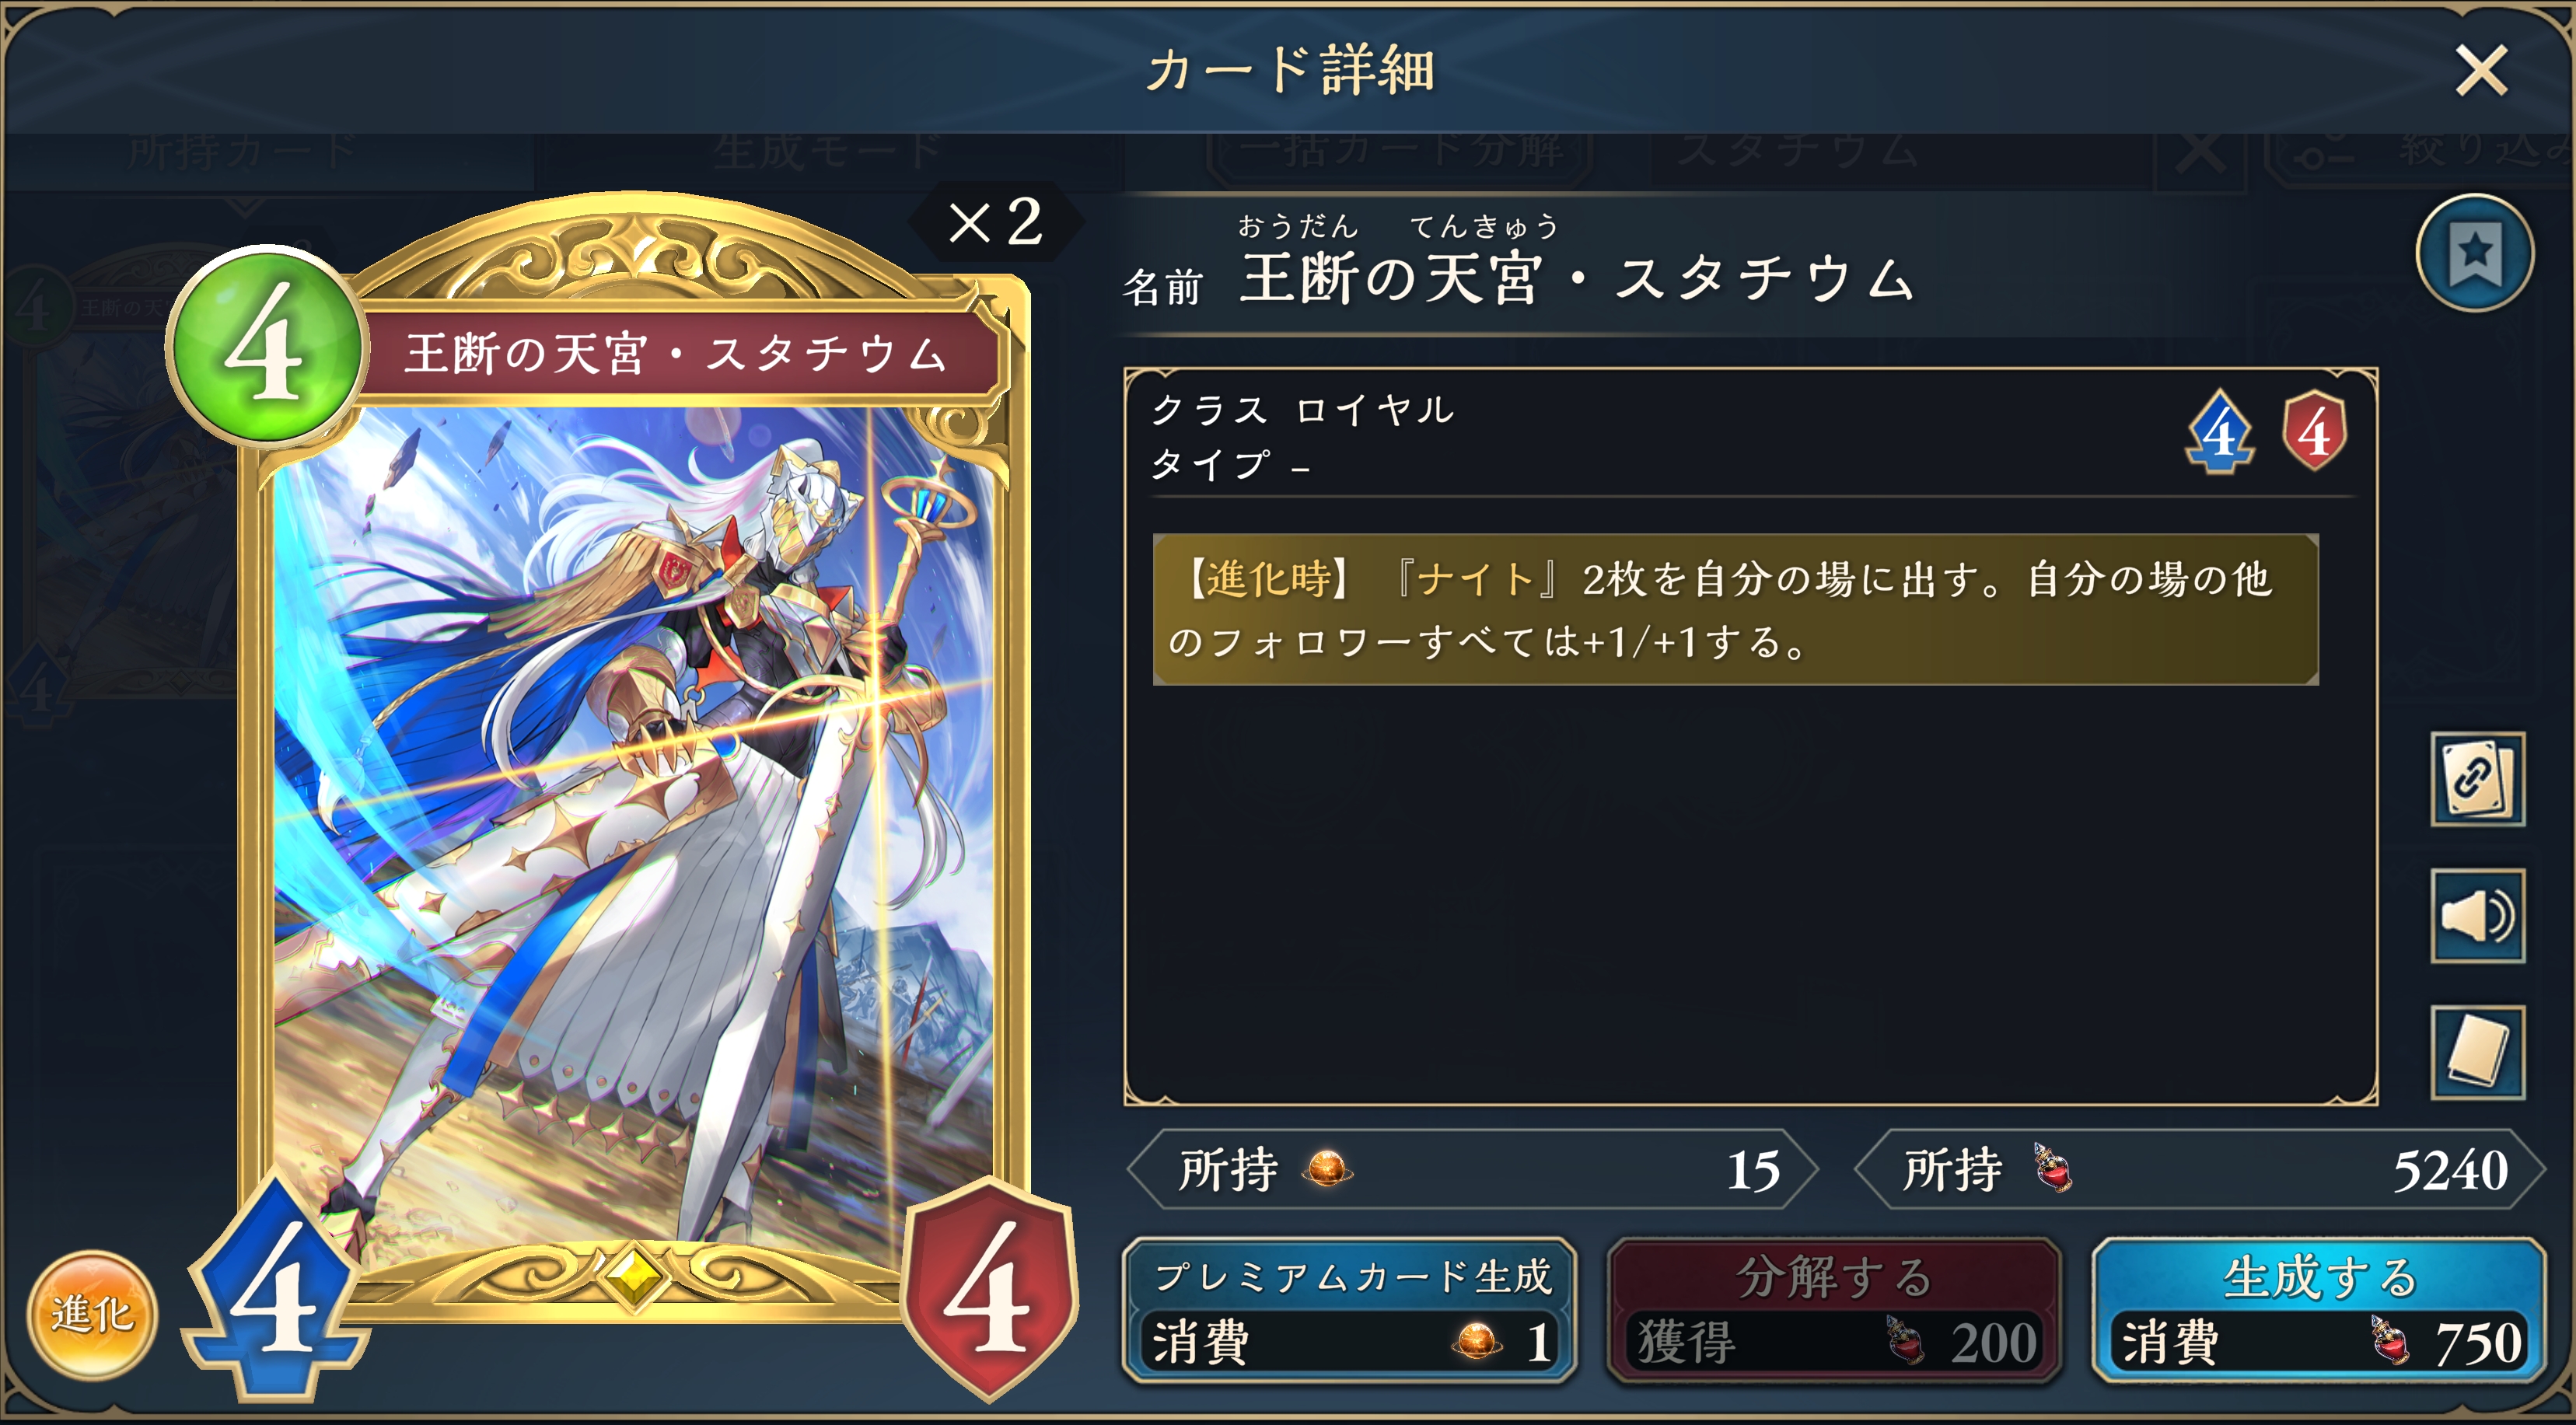This screenshot has width=2576, height=1425.
Task: Click the highlighted 進化時 ability text box
Action: [1735, 609]
